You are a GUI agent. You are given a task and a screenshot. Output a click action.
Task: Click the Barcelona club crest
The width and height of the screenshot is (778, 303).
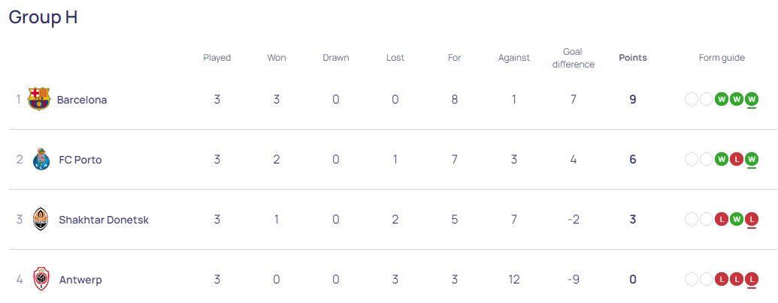38,99
